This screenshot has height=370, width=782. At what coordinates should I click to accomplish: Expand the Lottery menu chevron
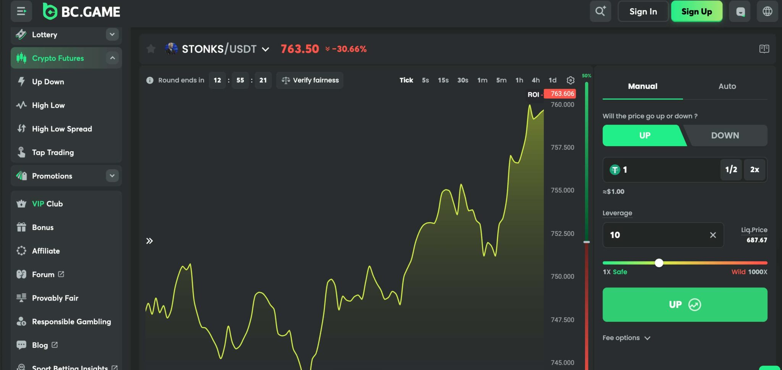pos(112,34)
